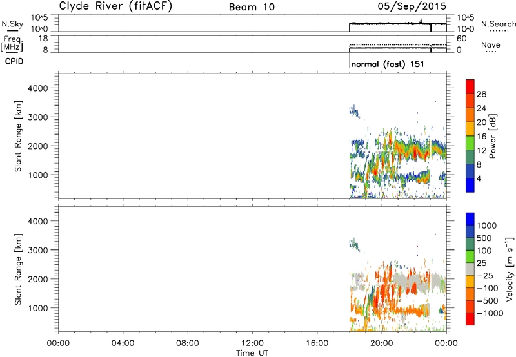Click the '20:00' time axis tick label
This screenshot has width=516, height=357.
[382, 343]
